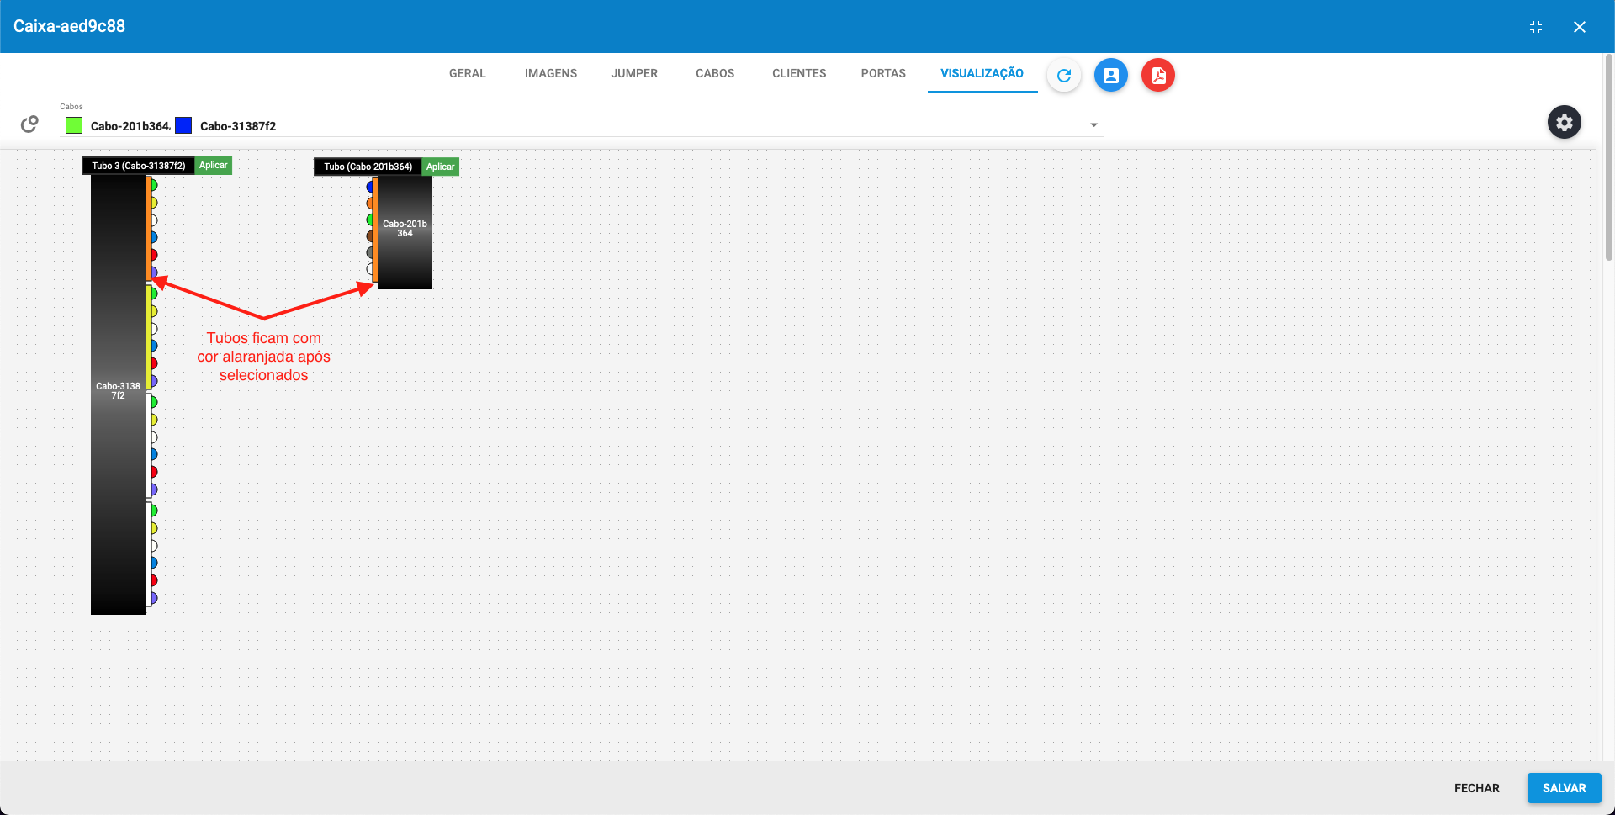
Task: Select white fiber in Cabo-31387f2 orange tube
Action: tap(154, 220)
